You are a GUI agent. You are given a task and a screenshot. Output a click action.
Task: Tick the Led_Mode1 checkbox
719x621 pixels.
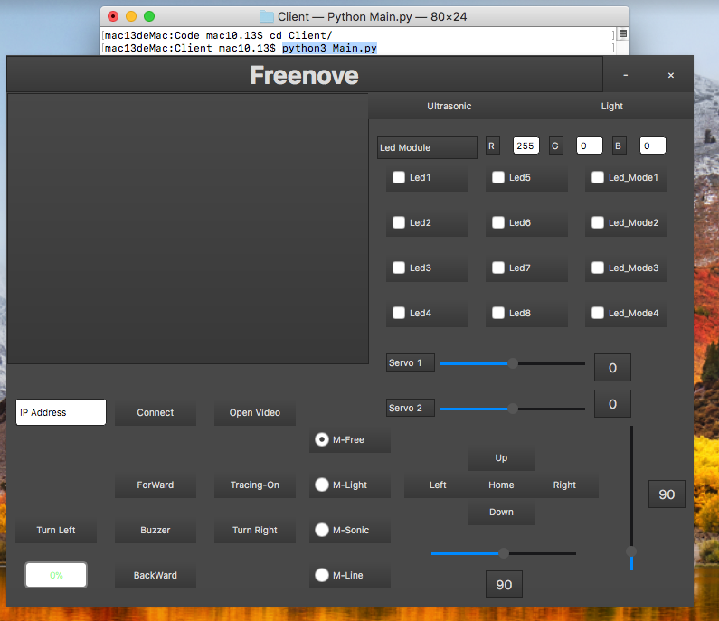point(598,177)
